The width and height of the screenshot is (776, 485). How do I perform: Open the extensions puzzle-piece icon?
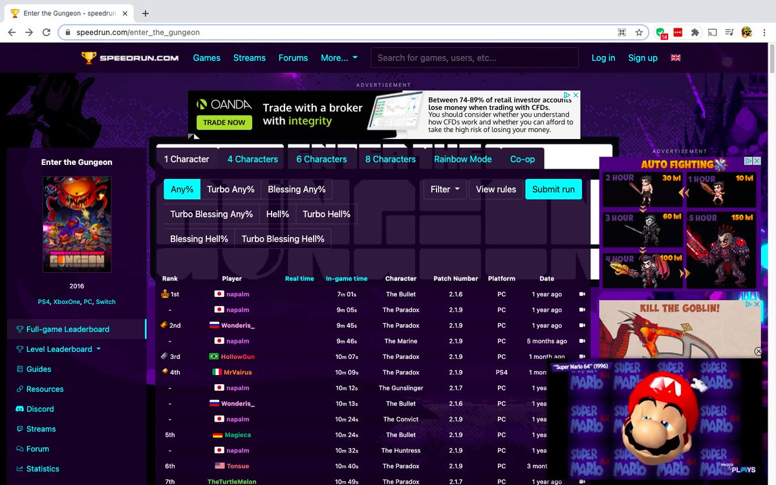(695, 32)
